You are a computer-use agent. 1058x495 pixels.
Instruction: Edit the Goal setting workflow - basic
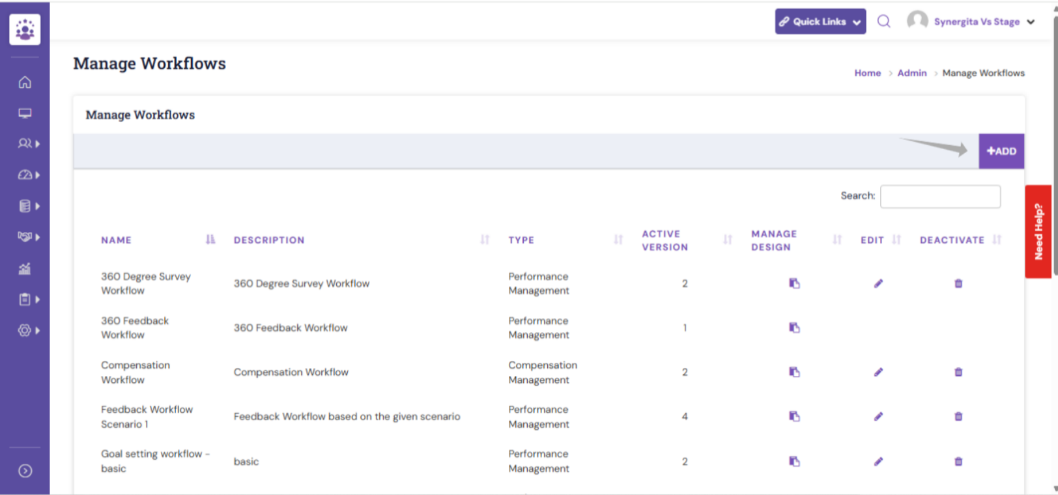(878, 461)
